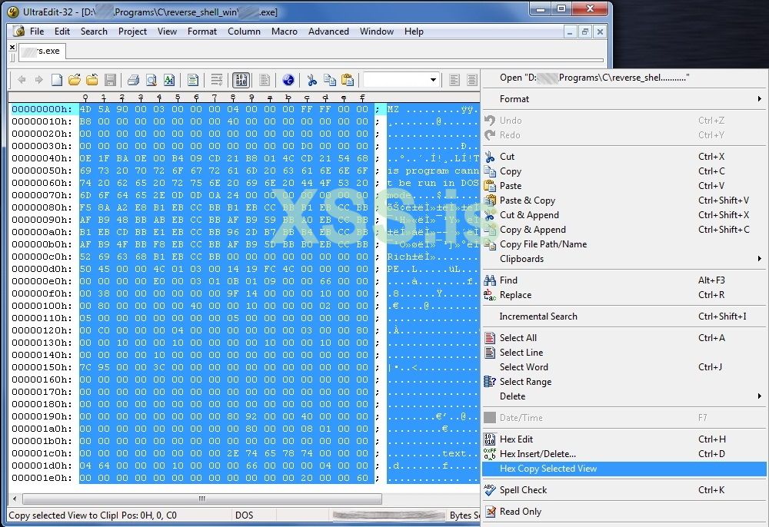Choose Cut from the context menu
769x527 pixels.
624,157
